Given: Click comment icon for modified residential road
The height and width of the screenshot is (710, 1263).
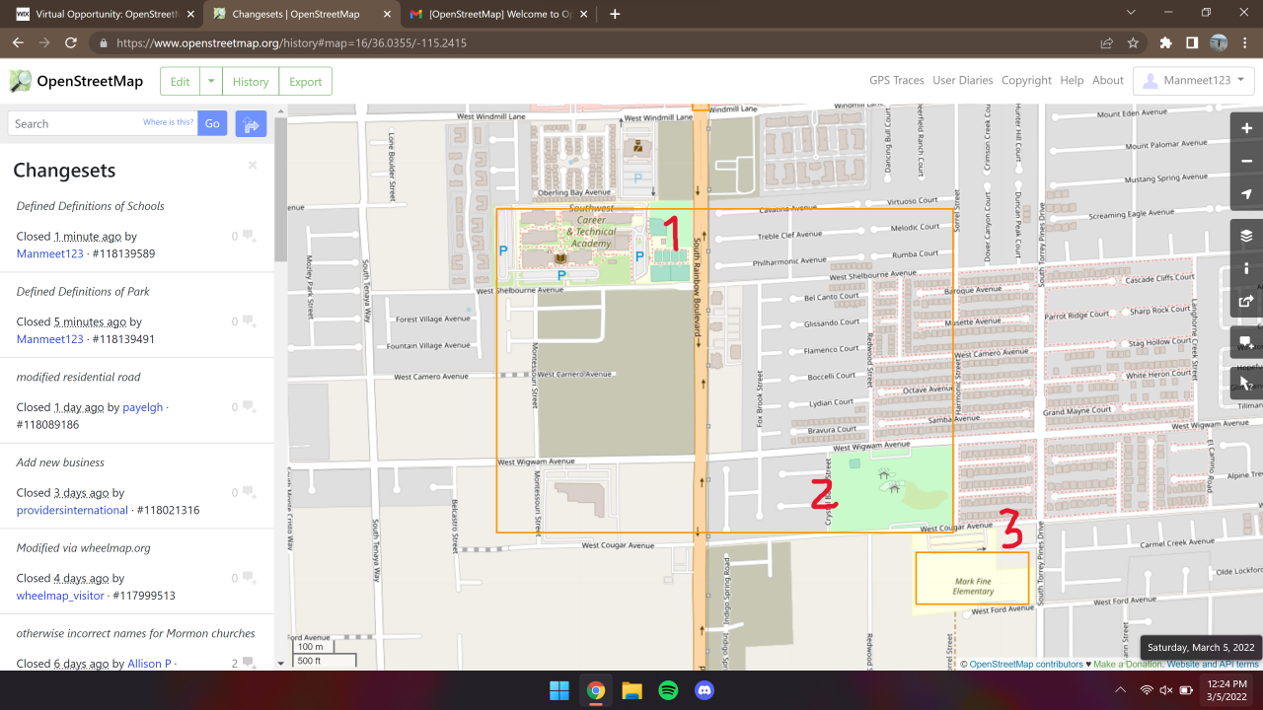Looking at the screenshot, I should tap(249, 407).
